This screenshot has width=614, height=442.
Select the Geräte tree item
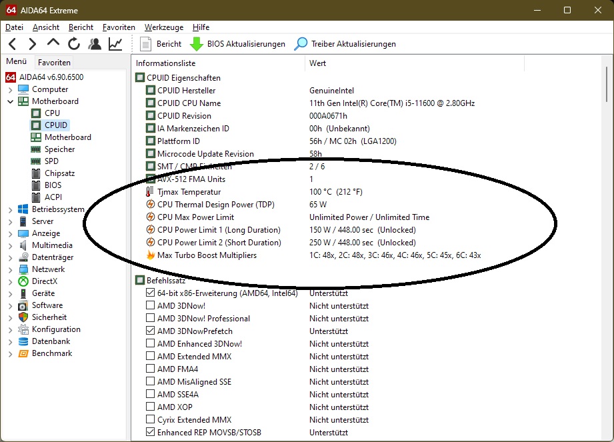(x=43, y=293)
